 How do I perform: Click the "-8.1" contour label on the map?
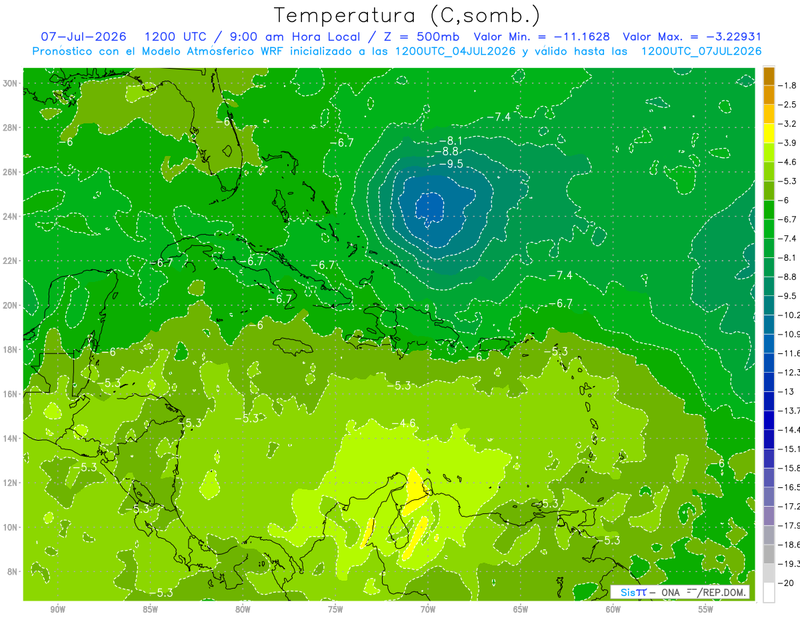(451, 141)
